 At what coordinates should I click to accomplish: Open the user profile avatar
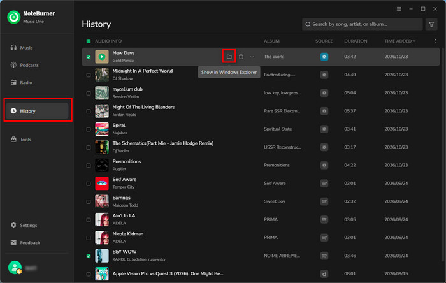[x=15, y=268]
